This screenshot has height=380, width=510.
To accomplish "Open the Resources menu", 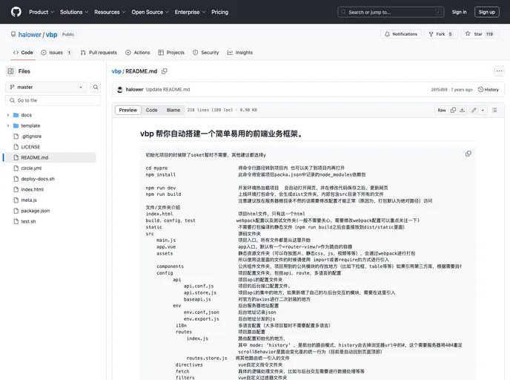I will point(110,12).
